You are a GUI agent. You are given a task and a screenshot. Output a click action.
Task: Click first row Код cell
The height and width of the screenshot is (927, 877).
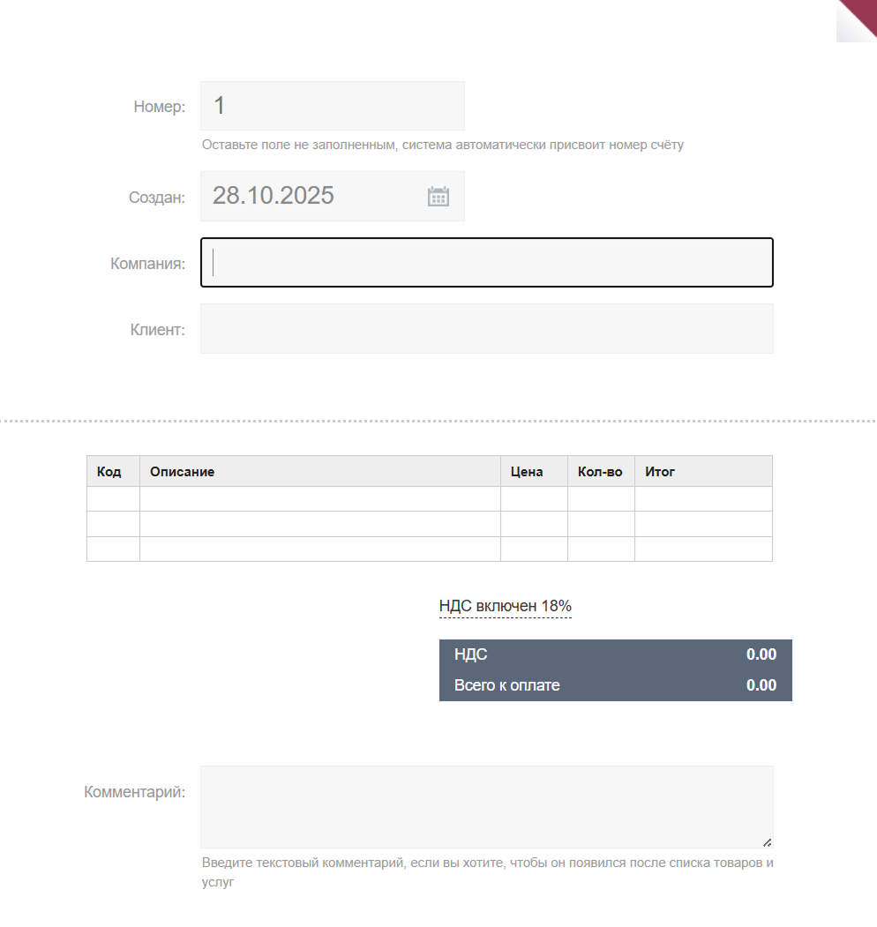point(113,499)
